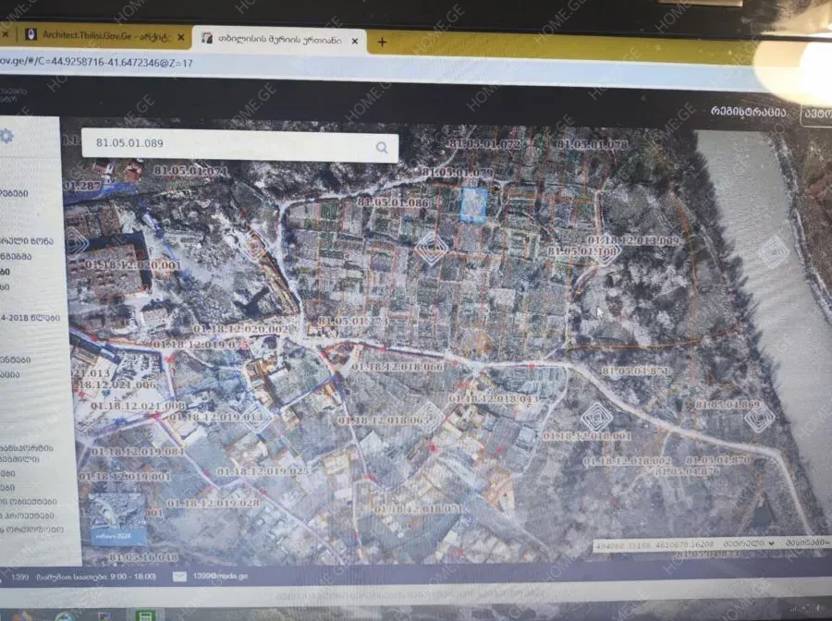Close the active Tbilisi City Hall tab
Viewport: 832px width, 621px height.
coord(353,40)
